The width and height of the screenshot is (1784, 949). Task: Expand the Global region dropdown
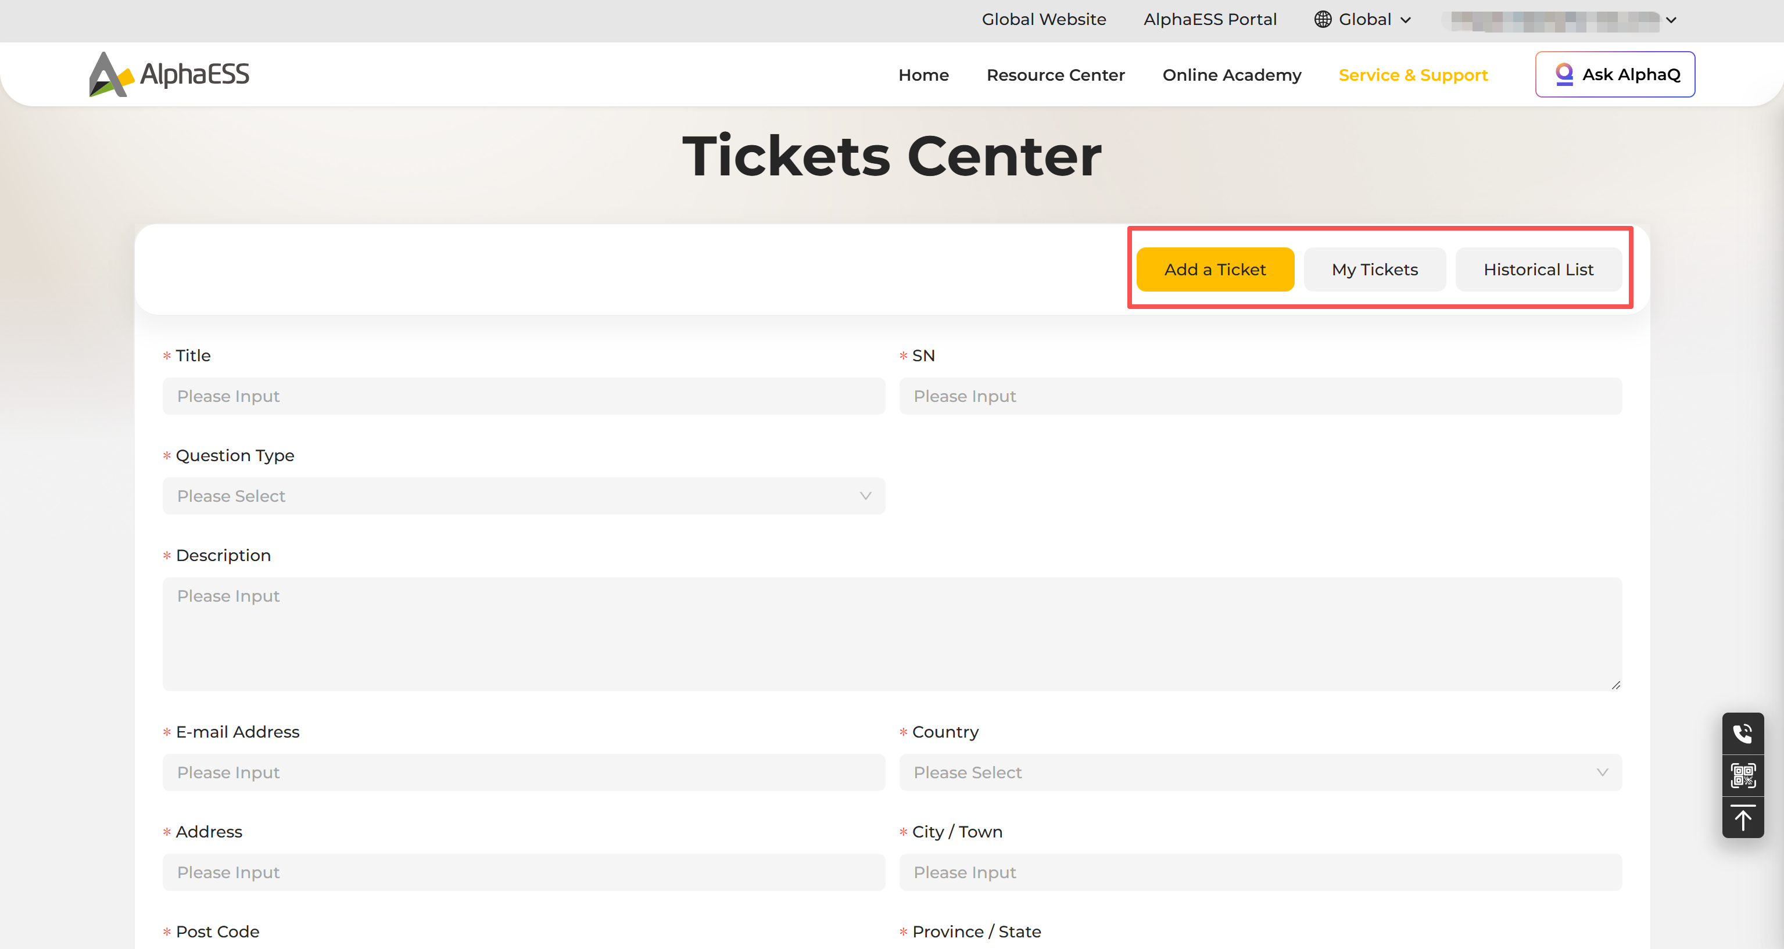[x=1363, y=19]
